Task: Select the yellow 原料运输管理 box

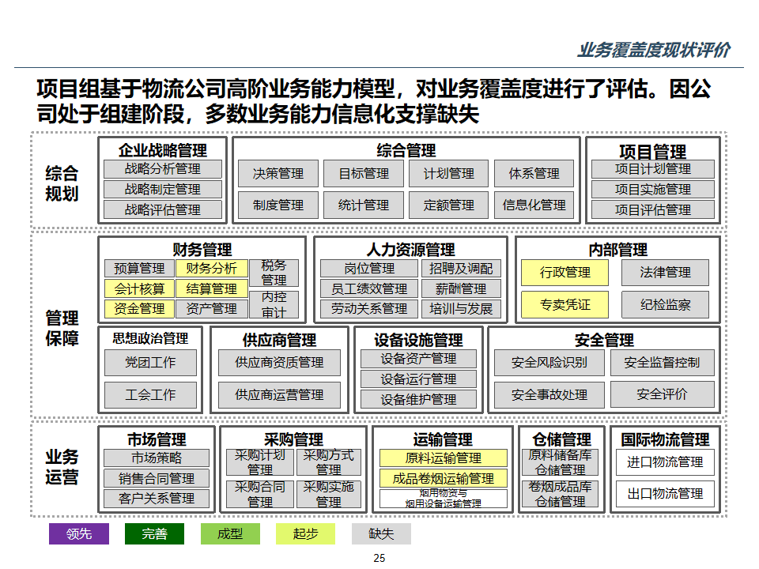Action: tap(444, 458)
